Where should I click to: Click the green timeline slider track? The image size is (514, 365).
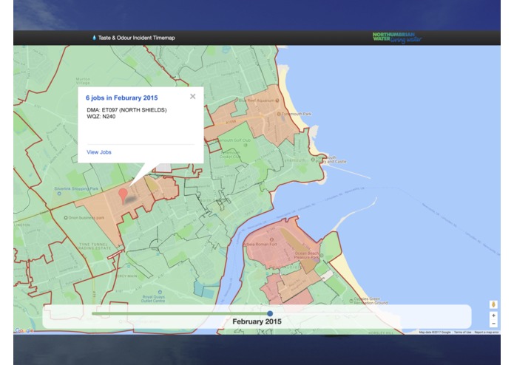(180, 313)
